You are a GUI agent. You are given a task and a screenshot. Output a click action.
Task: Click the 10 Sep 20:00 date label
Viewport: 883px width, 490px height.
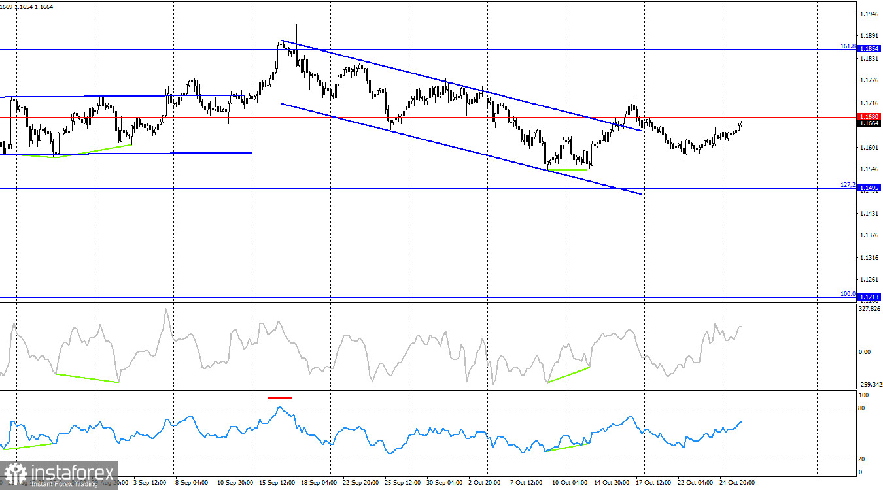pyautogui.click(x=234, y=483)
